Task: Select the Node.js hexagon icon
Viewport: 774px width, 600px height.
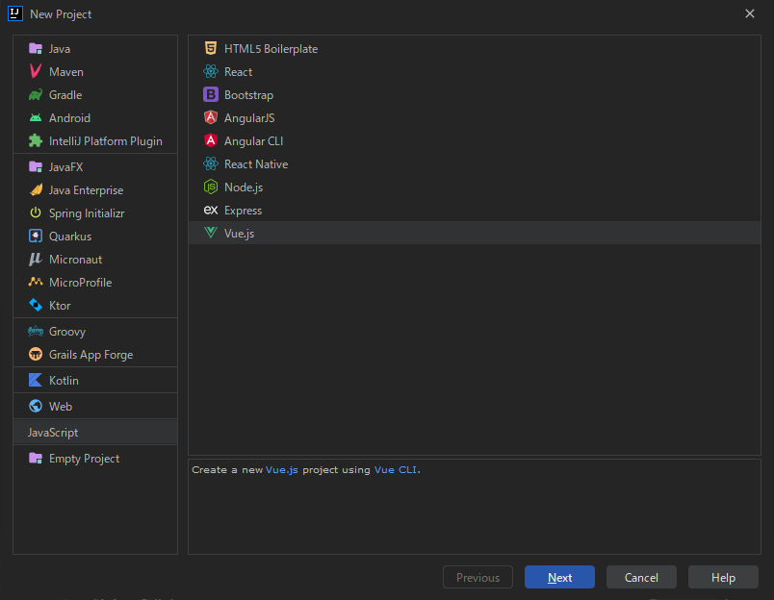Action: coord(212,187)
